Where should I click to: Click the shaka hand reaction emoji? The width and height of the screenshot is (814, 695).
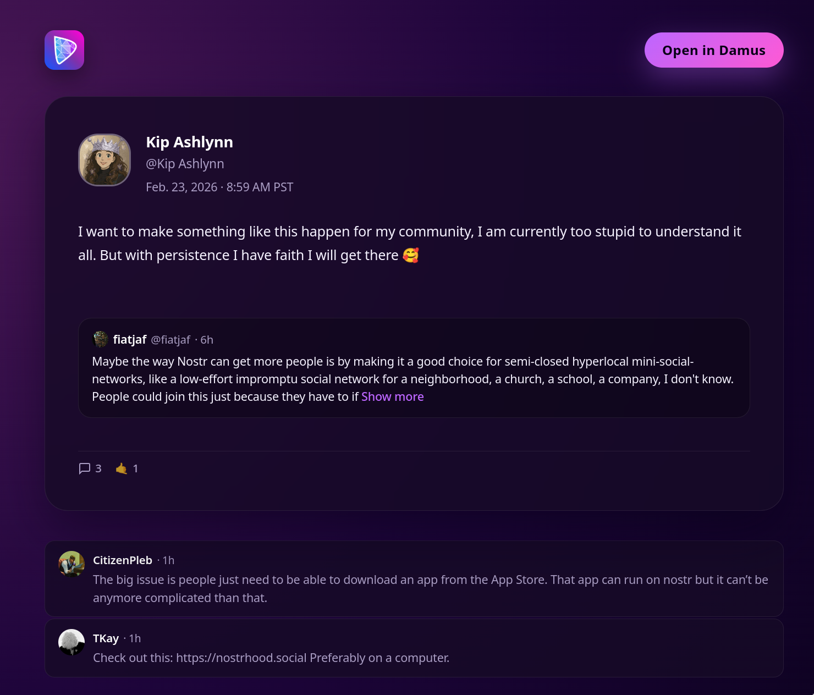click(x=122, y=468)
